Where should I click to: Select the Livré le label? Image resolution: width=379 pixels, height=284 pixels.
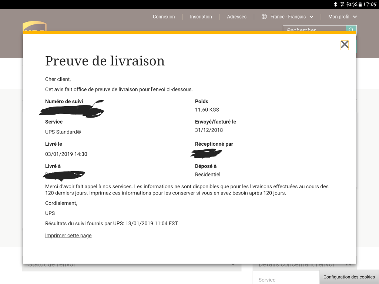tap(54, 144)
